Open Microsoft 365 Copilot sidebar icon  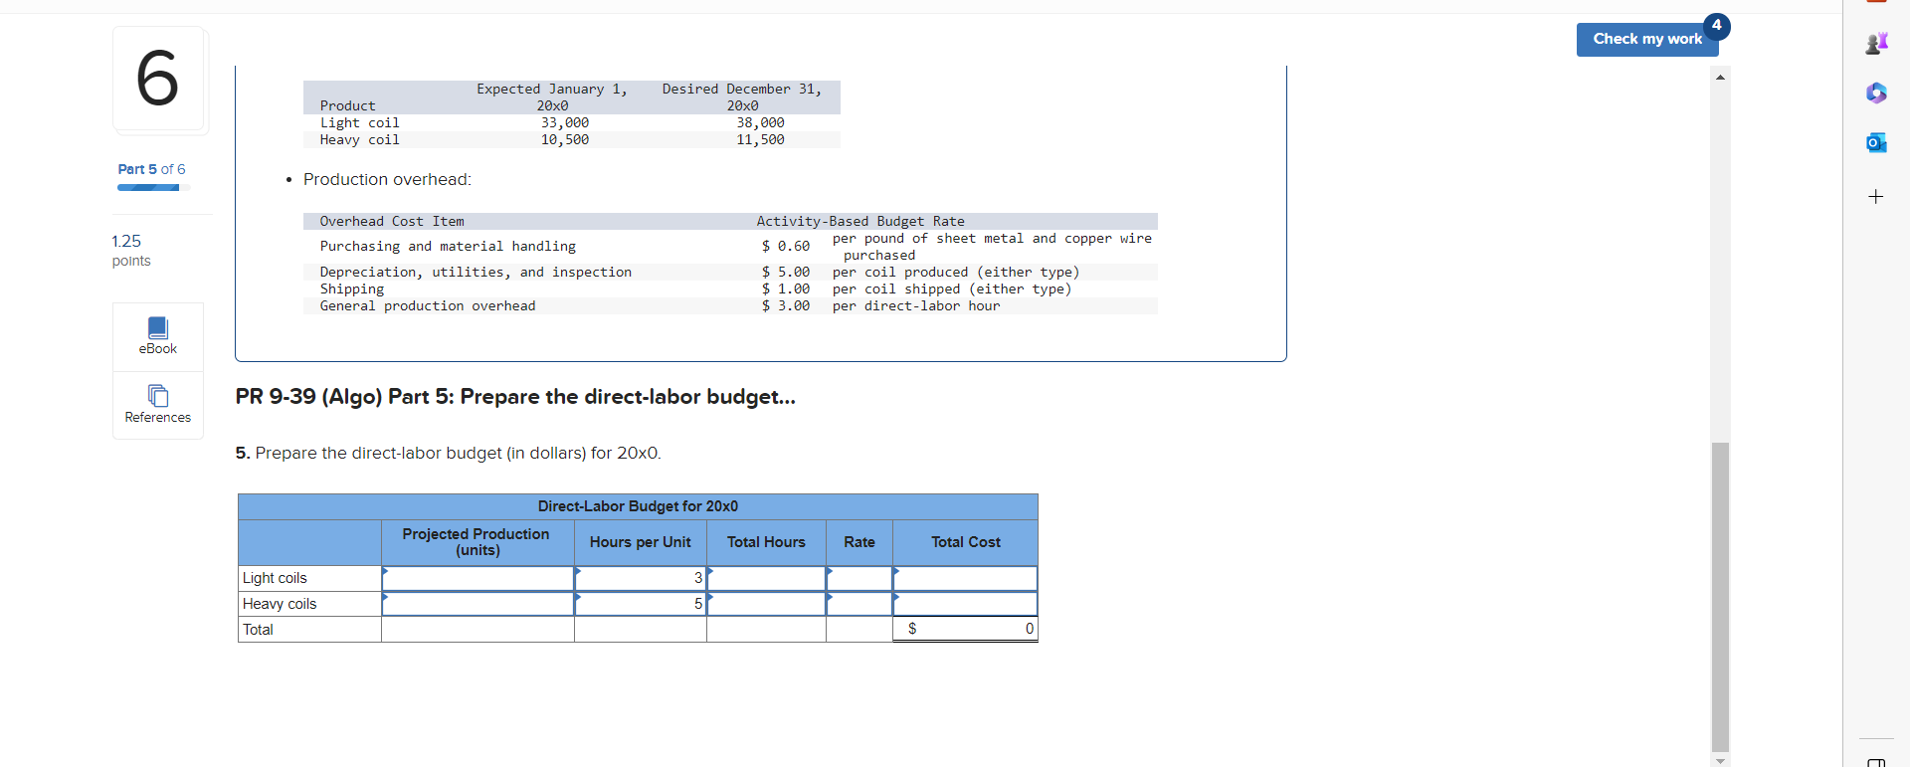(x=1876, y=93)
